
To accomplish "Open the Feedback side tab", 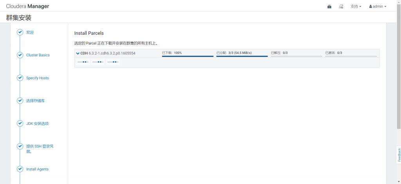I will coord(399,155).
